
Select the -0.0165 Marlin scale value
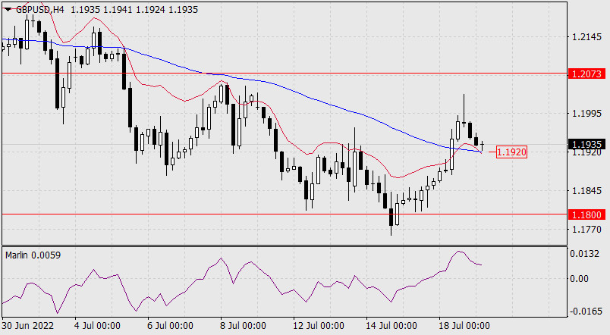pyautogui.click(x=584, y=312)
